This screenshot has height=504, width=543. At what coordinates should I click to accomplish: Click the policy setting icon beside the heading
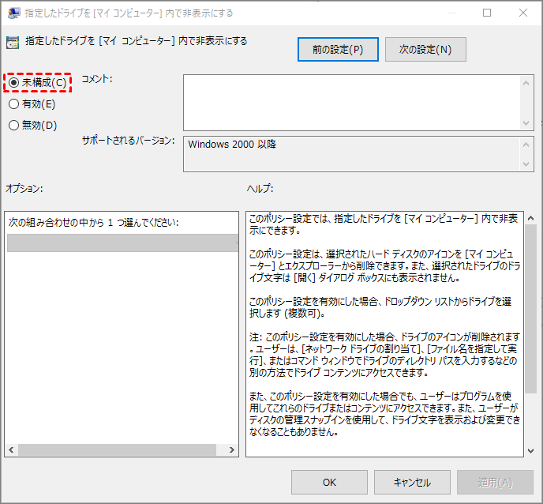click(x=12, y=43)
